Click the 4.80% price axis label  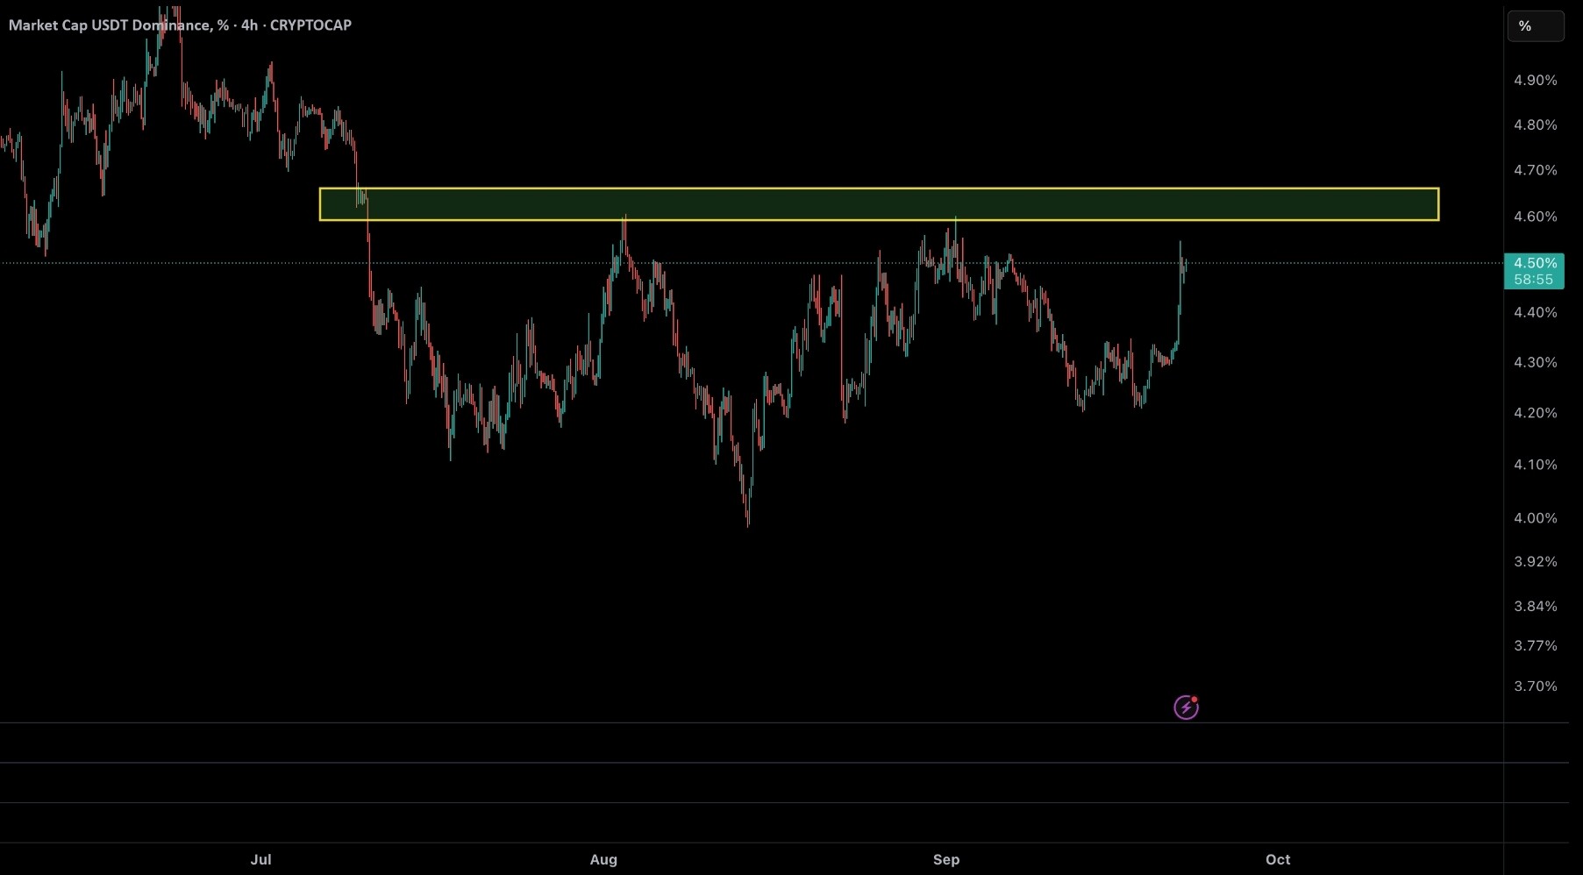pyautogui.click(x=1535, y=124)
